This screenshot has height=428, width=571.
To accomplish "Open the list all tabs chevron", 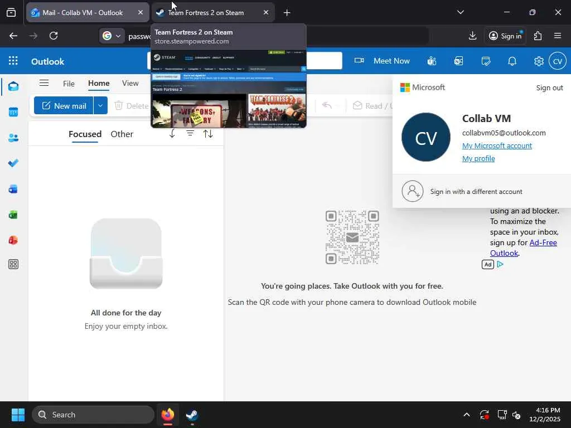I will [460, 12].
